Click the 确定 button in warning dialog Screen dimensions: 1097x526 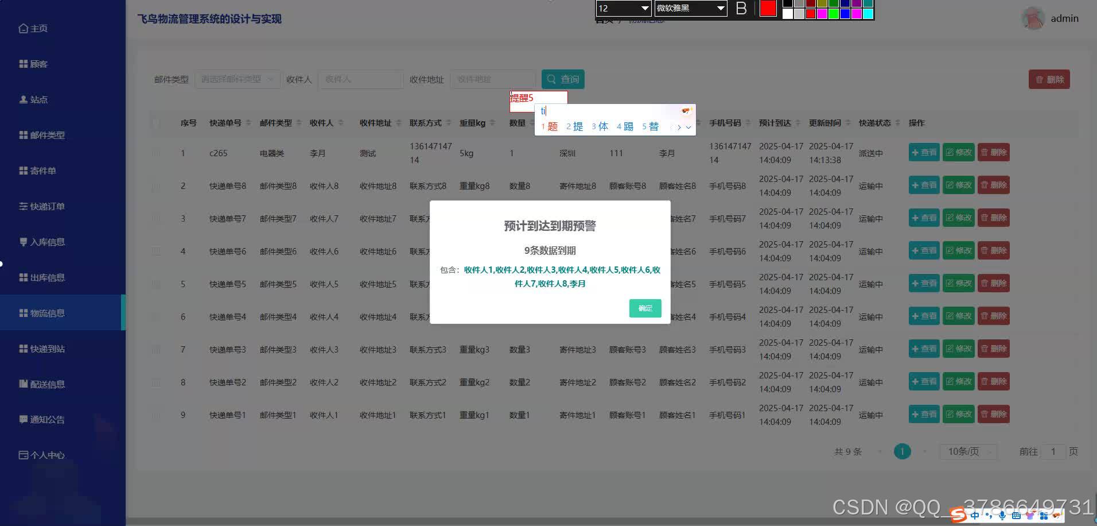point(645,308)
